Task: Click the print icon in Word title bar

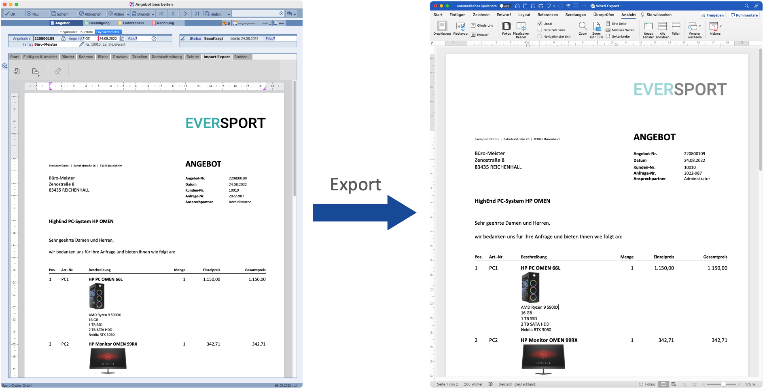Action: [x=541, y=6]
